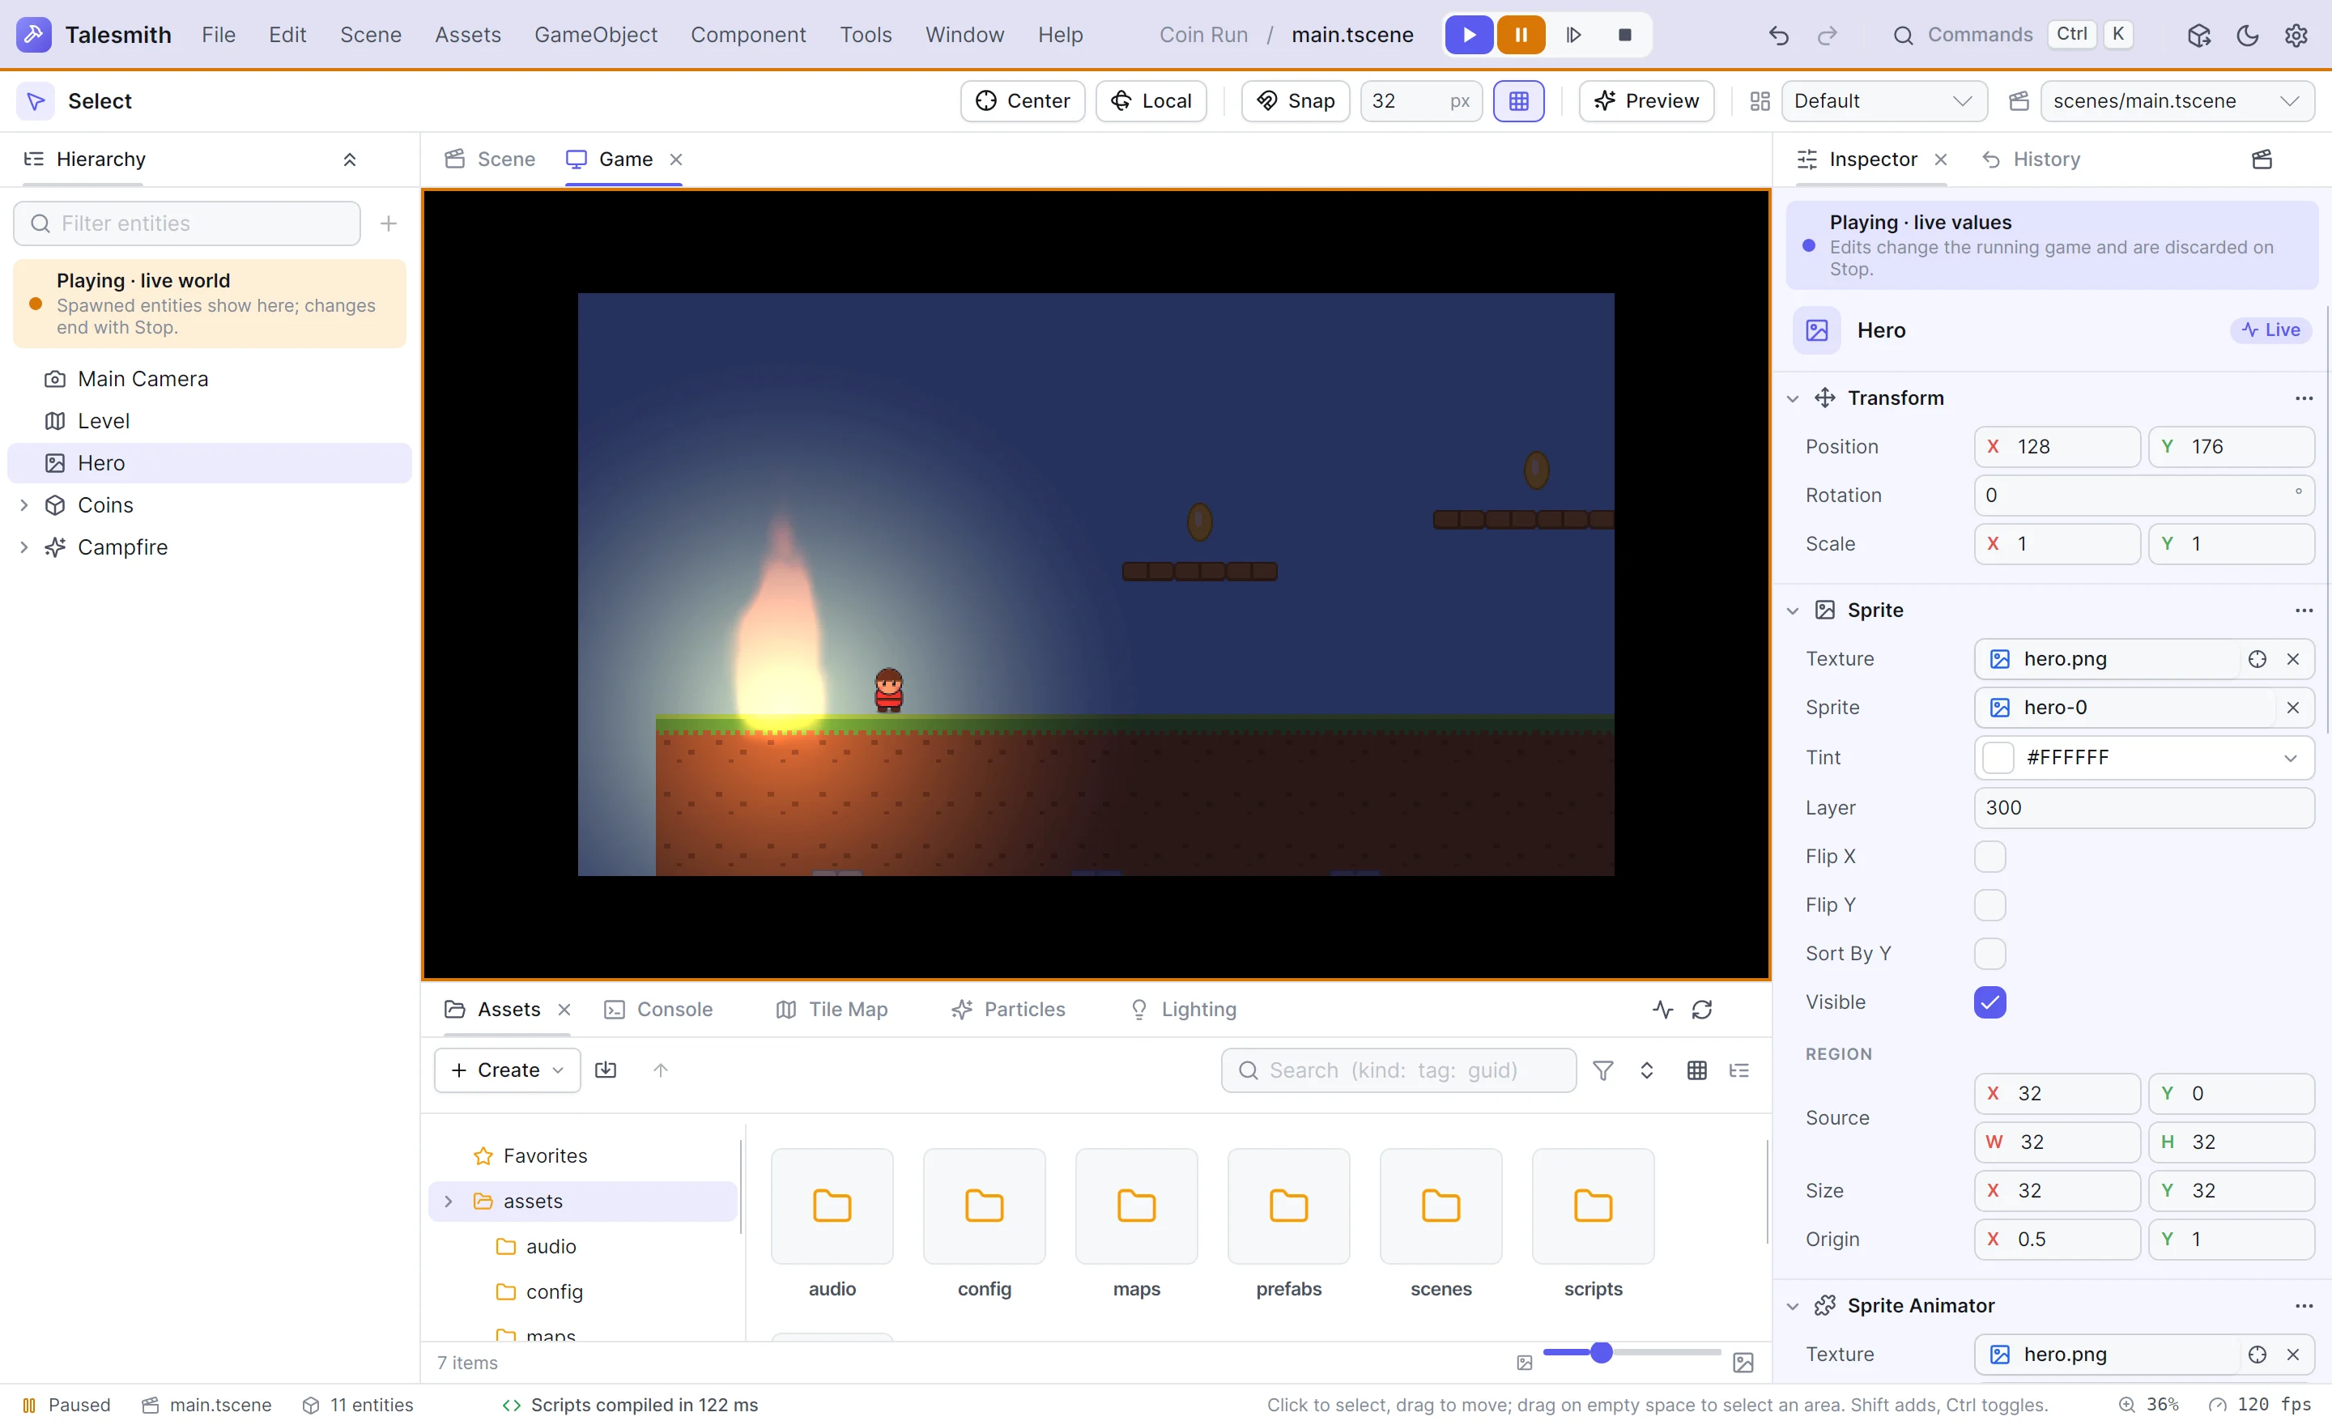2332x1425 pixels.
Task: Open the assets filter funnel icon
Action: 1602,1070
